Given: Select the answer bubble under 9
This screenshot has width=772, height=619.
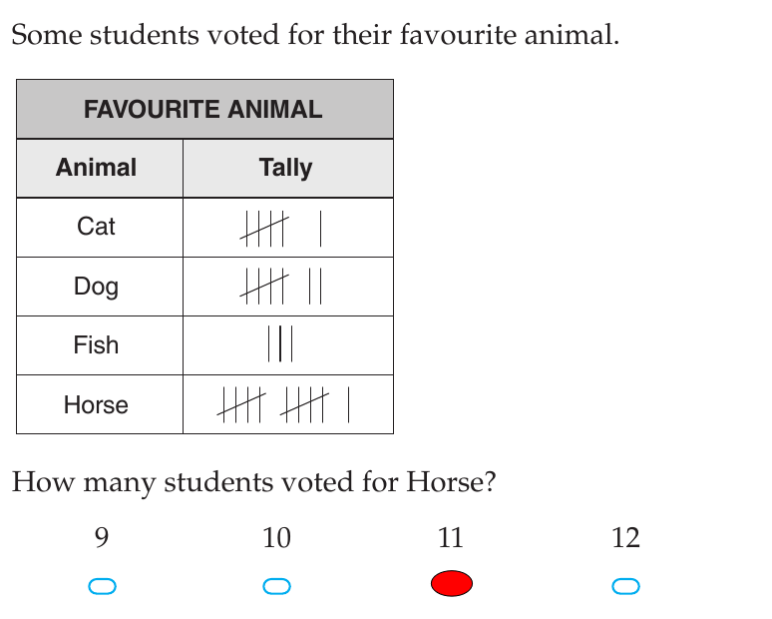Looking at the screenshot, I should [103, 586].
